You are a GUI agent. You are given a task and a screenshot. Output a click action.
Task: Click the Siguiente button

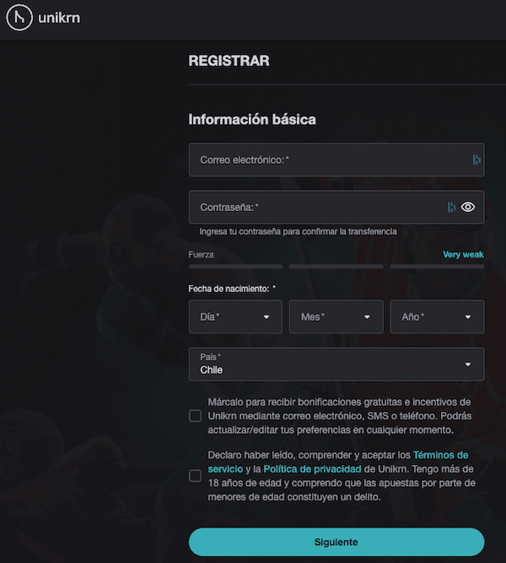pos(336,542)
